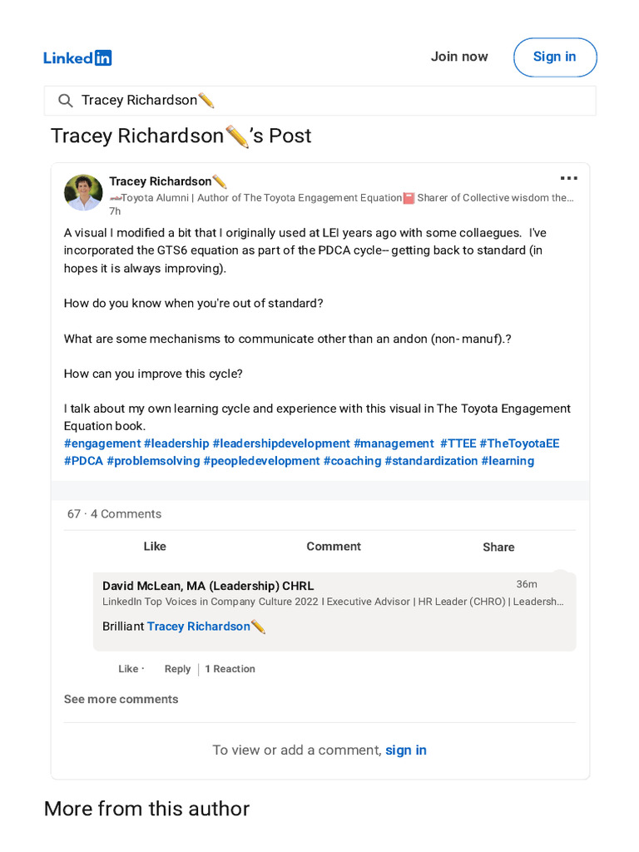Expand See more comments
Viewport: 639px width, 852px height.
tap(121, 699)
